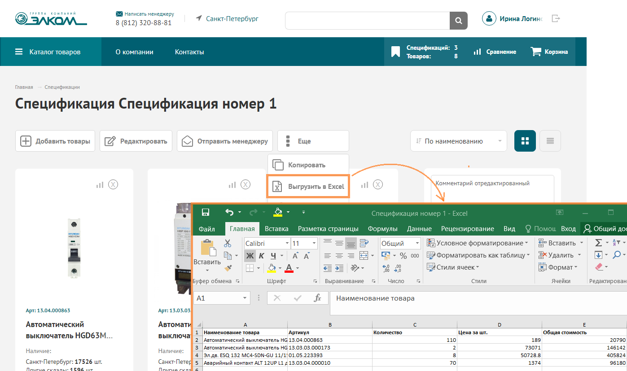Screen dimensions: 627x371
Task: Click the site search input field
Action: pos(367,21)
